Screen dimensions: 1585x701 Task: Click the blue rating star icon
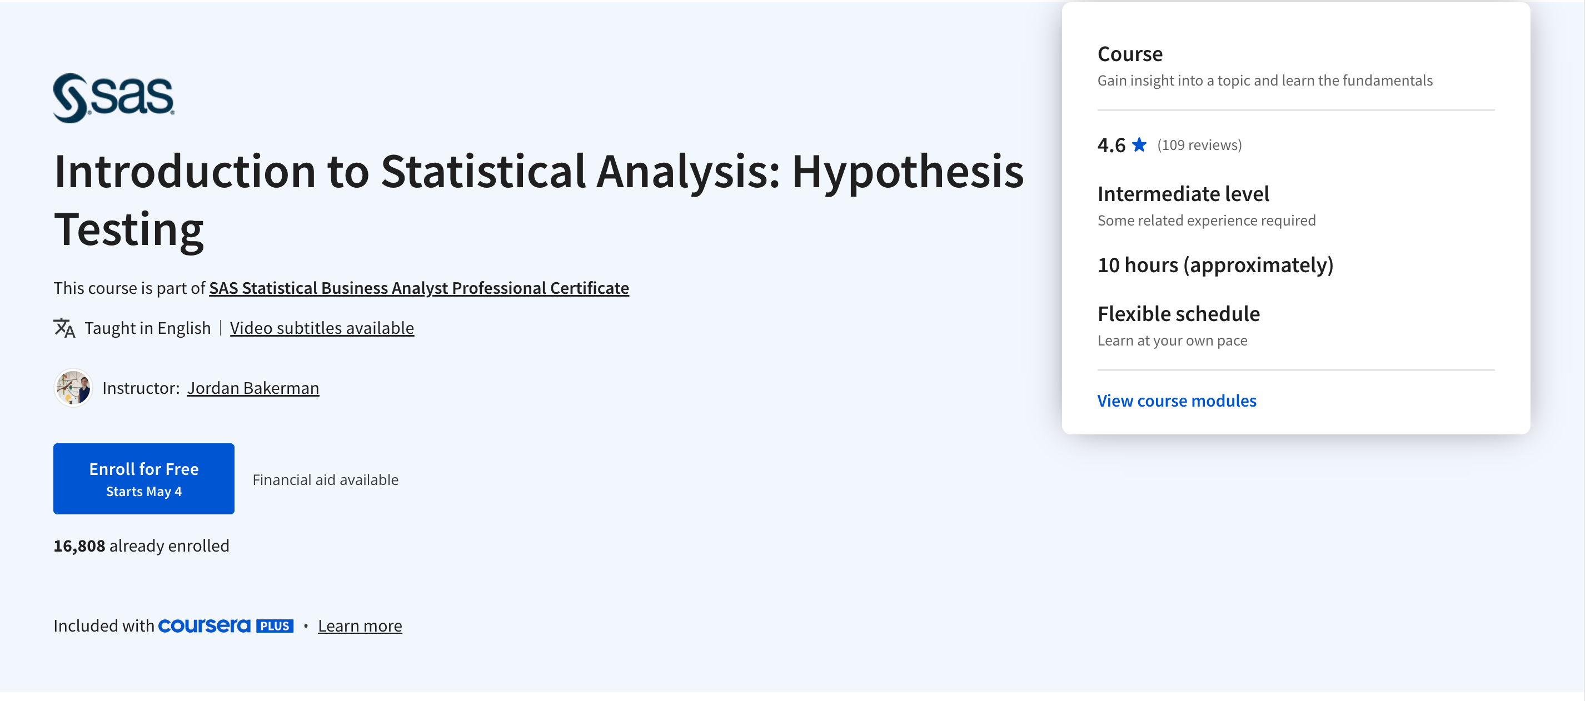pos(1139,145)
